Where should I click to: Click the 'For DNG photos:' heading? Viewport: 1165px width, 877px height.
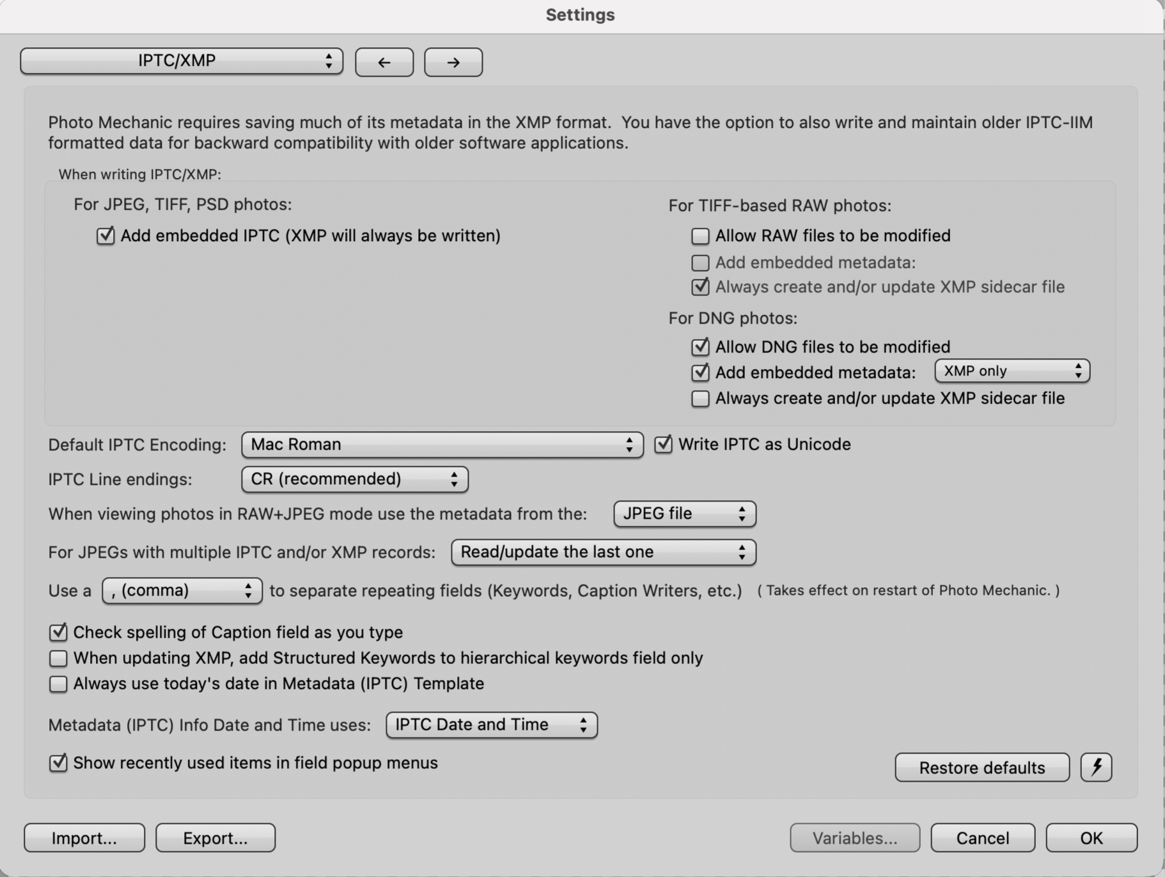click(733, 318)
